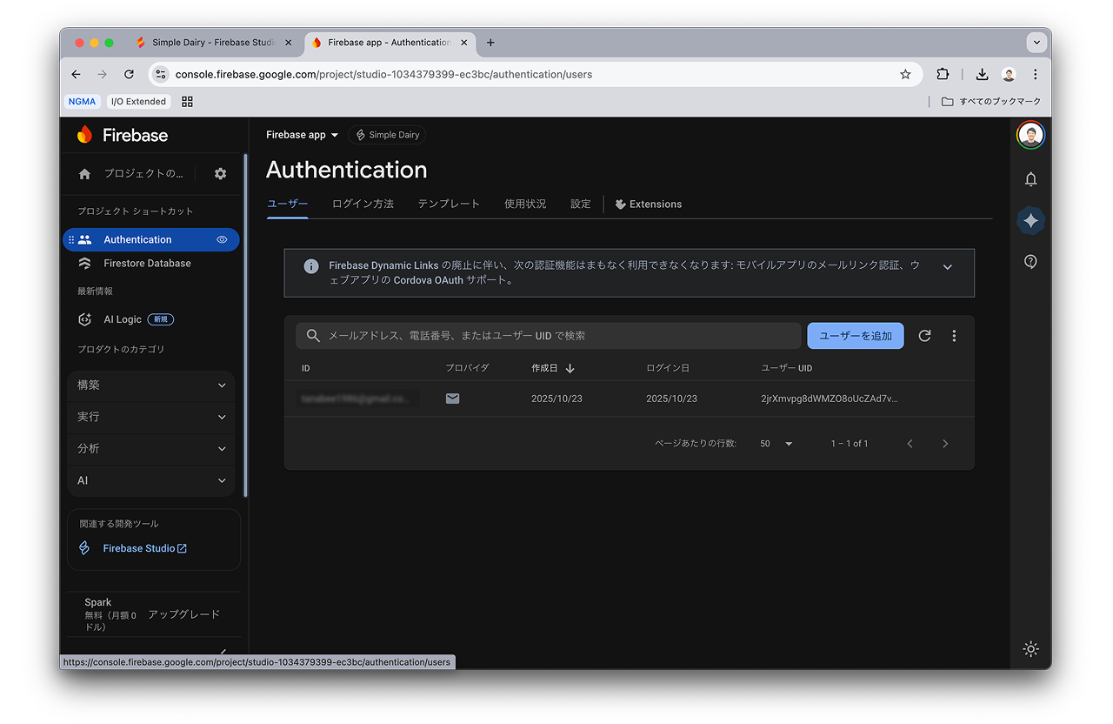Switch to the ログイン方法 tab
This screenshot has height=724, width=1113.
pyautogui.click(x=363, y=204)
